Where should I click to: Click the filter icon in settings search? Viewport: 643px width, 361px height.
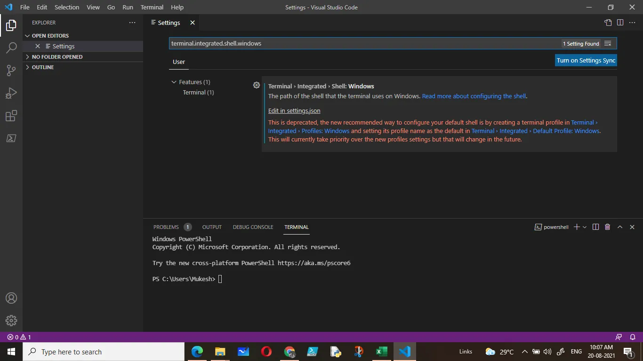pos(608,44)
